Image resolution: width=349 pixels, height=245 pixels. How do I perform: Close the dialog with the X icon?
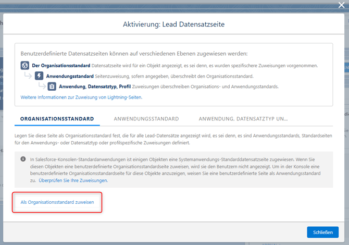341,5
